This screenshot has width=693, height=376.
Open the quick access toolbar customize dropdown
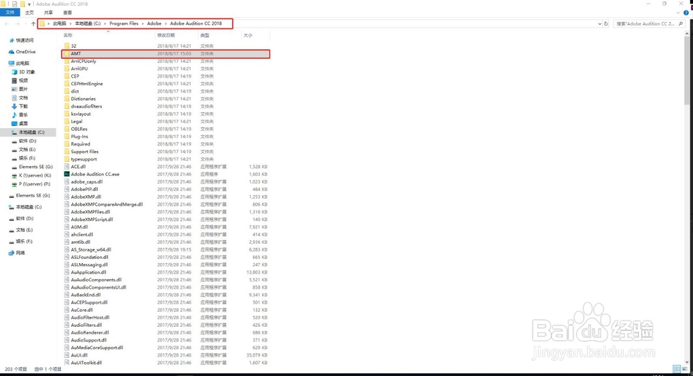(29, 4)
